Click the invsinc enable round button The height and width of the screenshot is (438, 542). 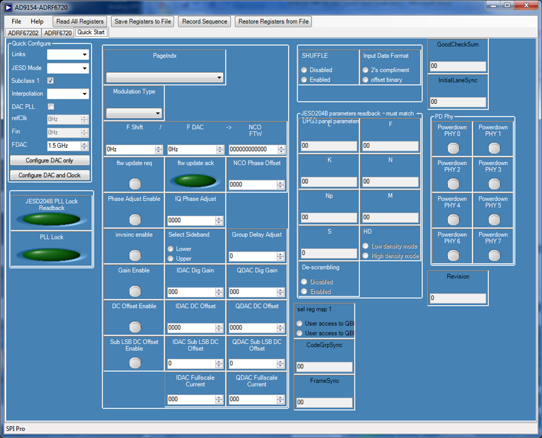click(135, 255)
